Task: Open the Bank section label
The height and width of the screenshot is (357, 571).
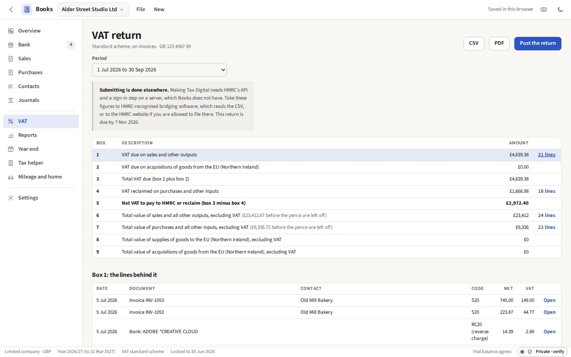Action: point(24,45)
